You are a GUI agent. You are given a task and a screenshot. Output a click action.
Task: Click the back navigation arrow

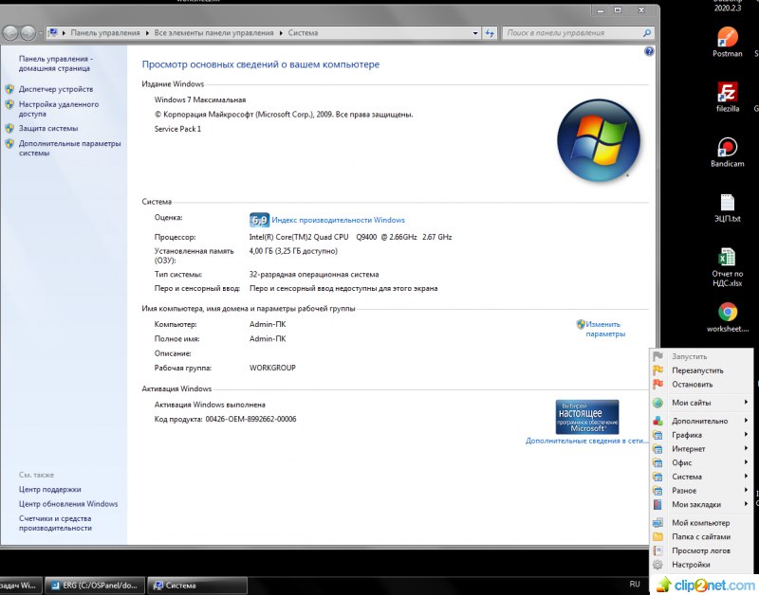click(10, 33)
